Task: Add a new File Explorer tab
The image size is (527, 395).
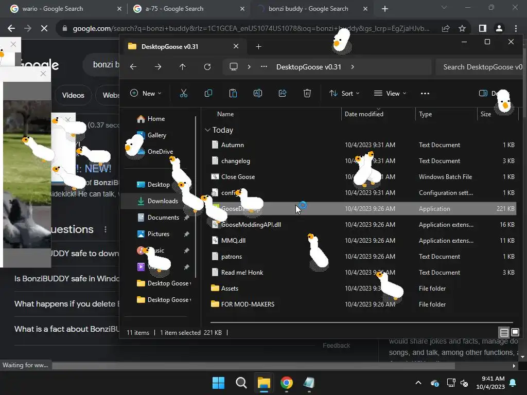Action: tap(258, 47)
